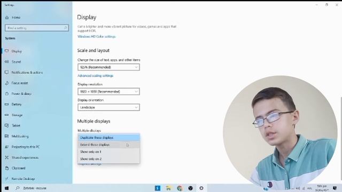The height and width of the screenshot is (192, 342).
Task: Click the taskbar clock and date
Action: tap(322, 188)
